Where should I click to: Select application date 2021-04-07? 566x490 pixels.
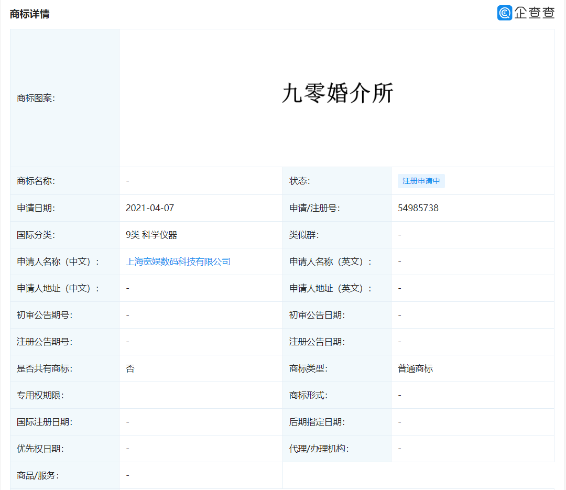click(150, 208)
